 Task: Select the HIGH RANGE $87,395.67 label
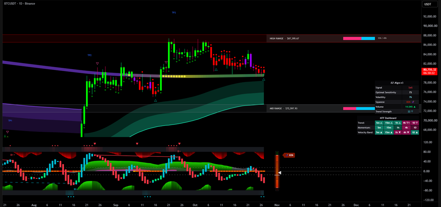pyautogui.click(x=284, y=38)
